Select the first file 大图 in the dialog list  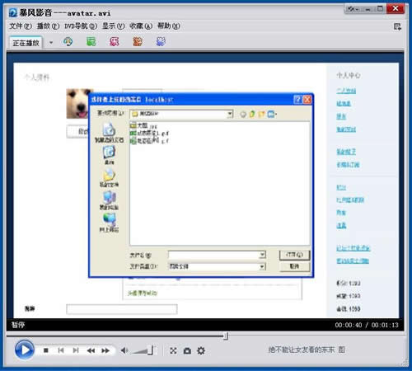pos(143,125)
